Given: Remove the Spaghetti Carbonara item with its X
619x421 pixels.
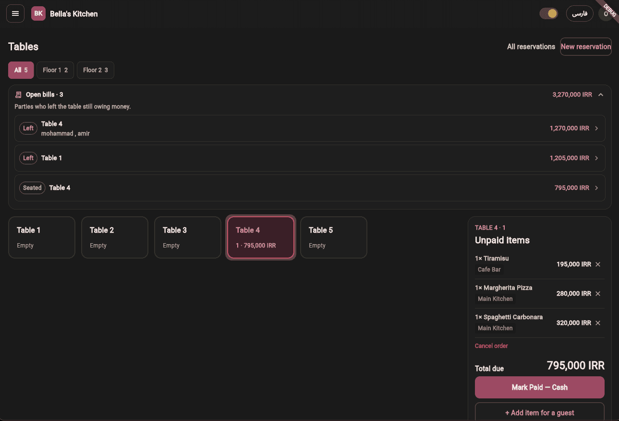Looking at the screenshot, I should 598,323.
